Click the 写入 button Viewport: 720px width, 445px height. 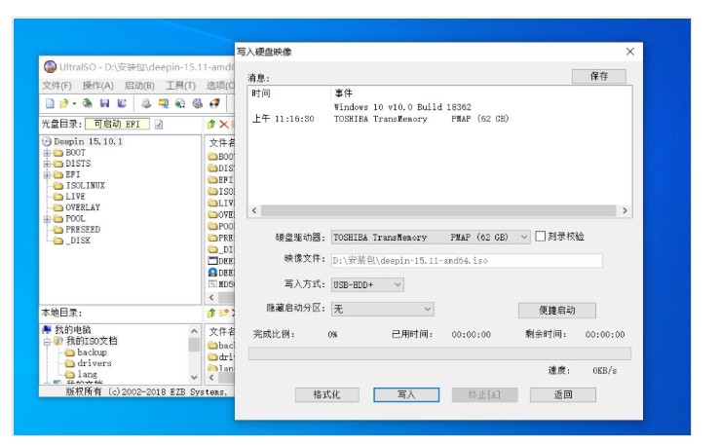coord(406,394)
